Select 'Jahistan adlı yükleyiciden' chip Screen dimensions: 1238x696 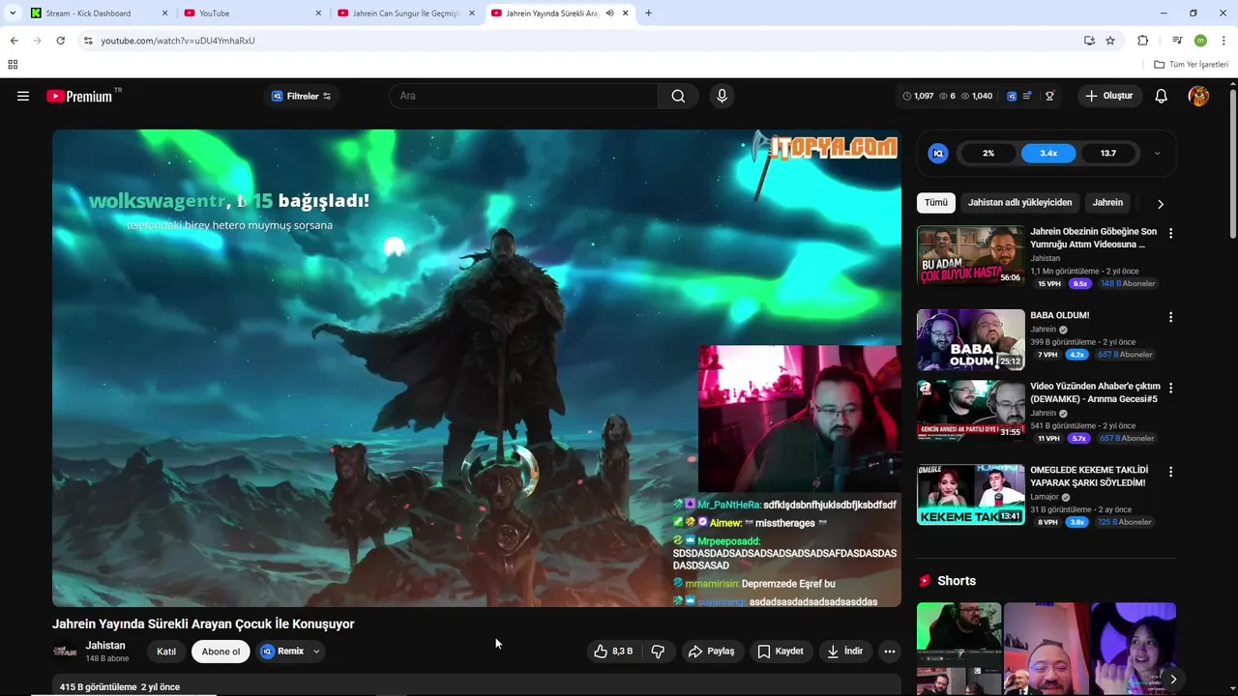pos(1019,203)
